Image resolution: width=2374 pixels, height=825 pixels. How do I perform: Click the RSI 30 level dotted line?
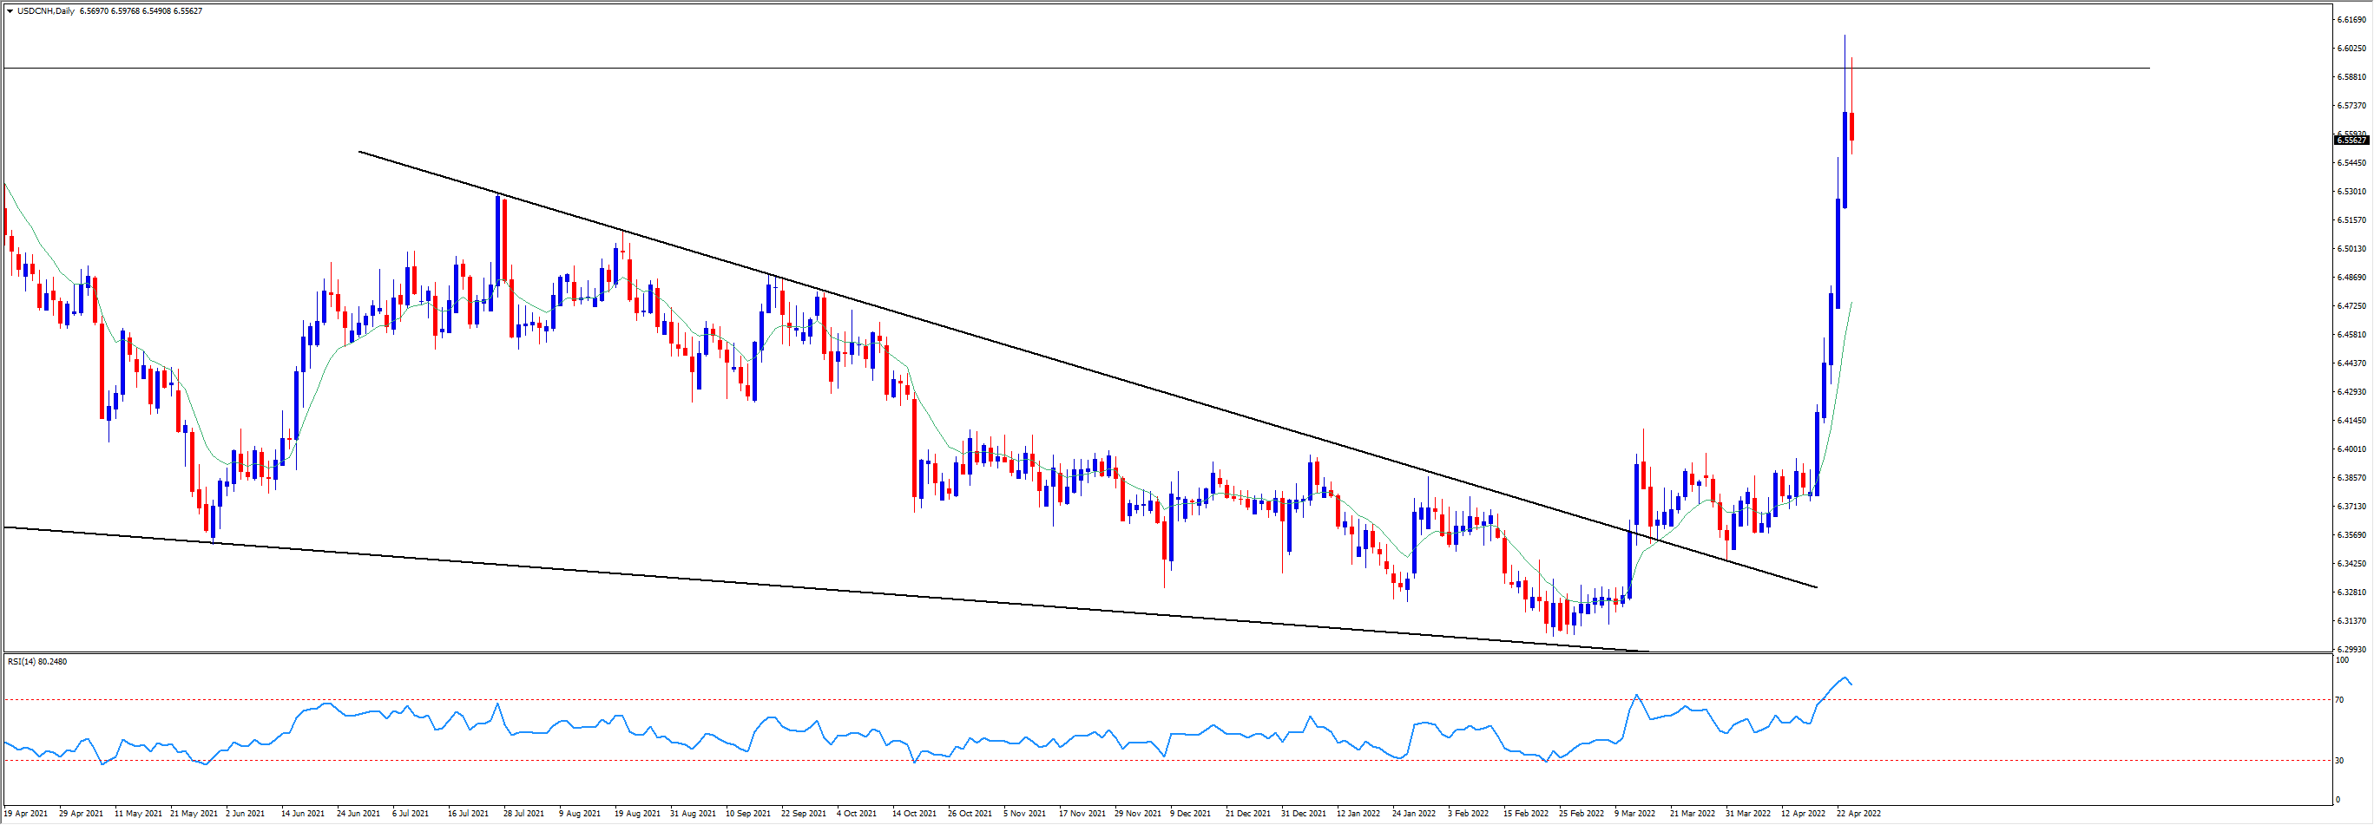point(1106,761)
